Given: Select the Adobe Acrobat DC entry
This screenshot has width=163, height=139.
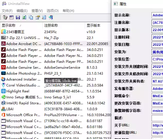Looking at the screenshot, I should 24,44.
